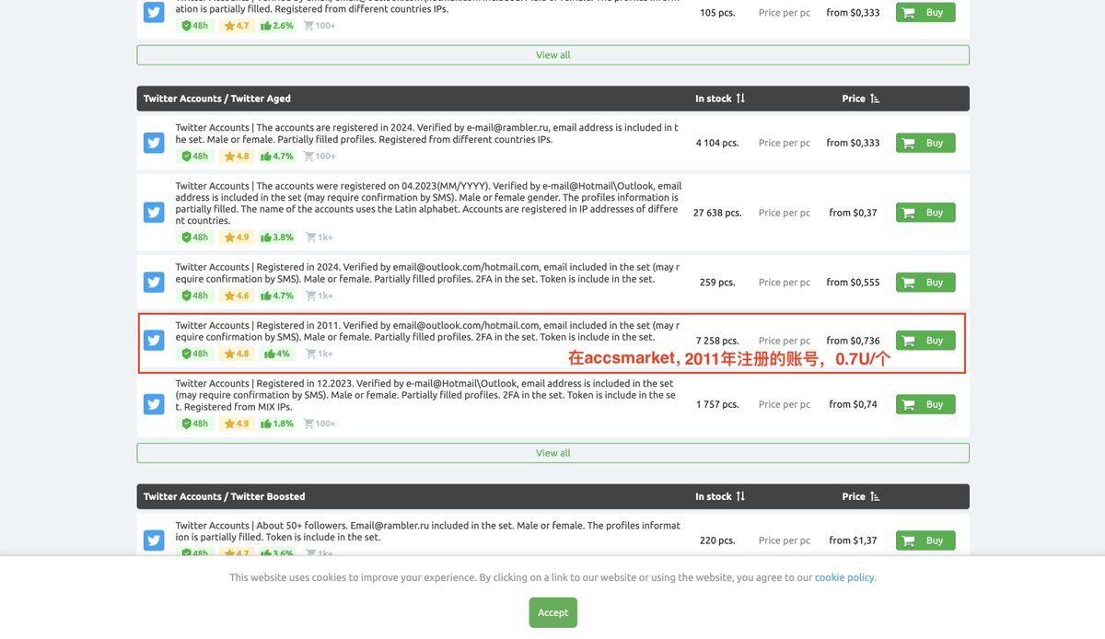The image size is (1105, 639).
Task: Click 3.8% thumbs-up badge in 04.2023 row
Action: pyautogui.click(x=277, y=238)
